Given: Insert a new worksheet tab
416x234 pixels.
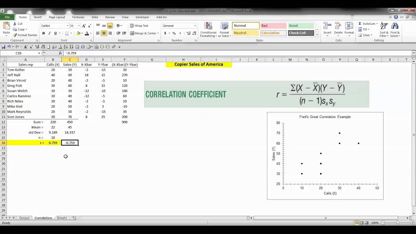Looking at the screenshot, I should coord(74,218).
